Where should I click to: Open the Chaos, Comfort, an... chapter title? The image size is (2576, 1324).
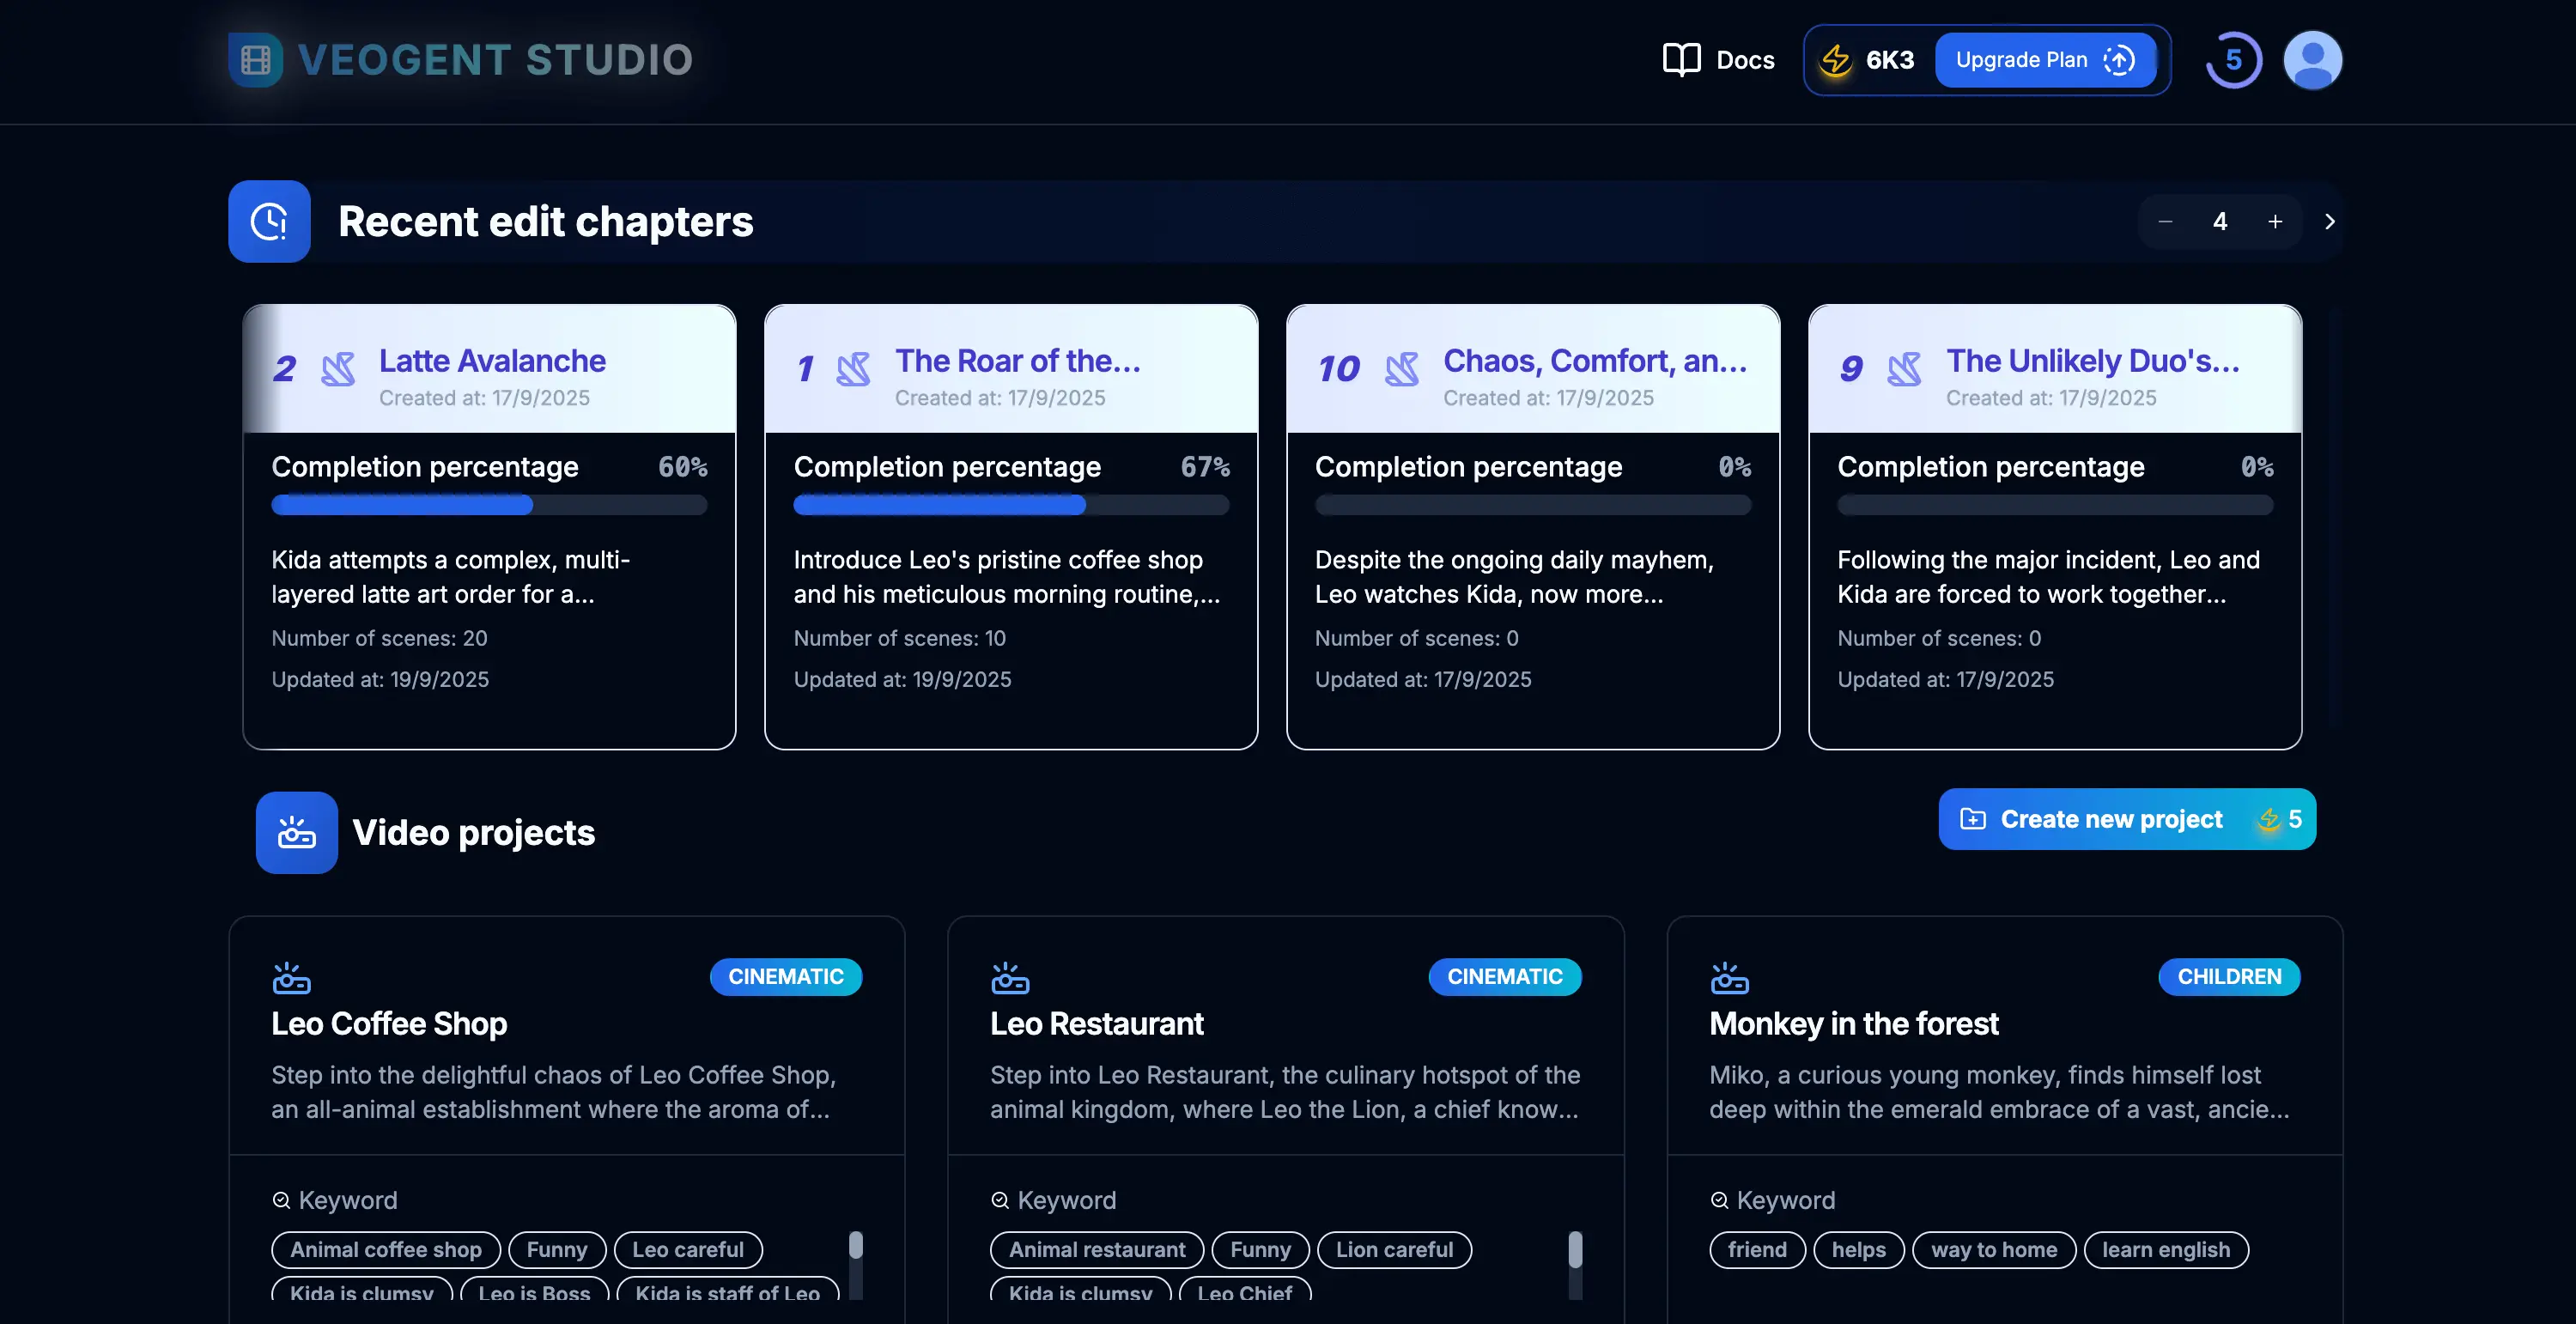pyautogui.click(x=1595, y=361)
